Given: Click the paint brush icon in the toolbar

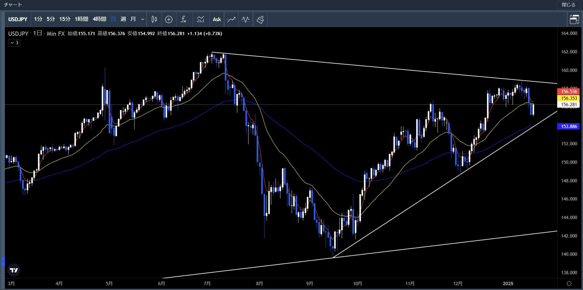Looking at the screenshot, I should tap(260, 19).
